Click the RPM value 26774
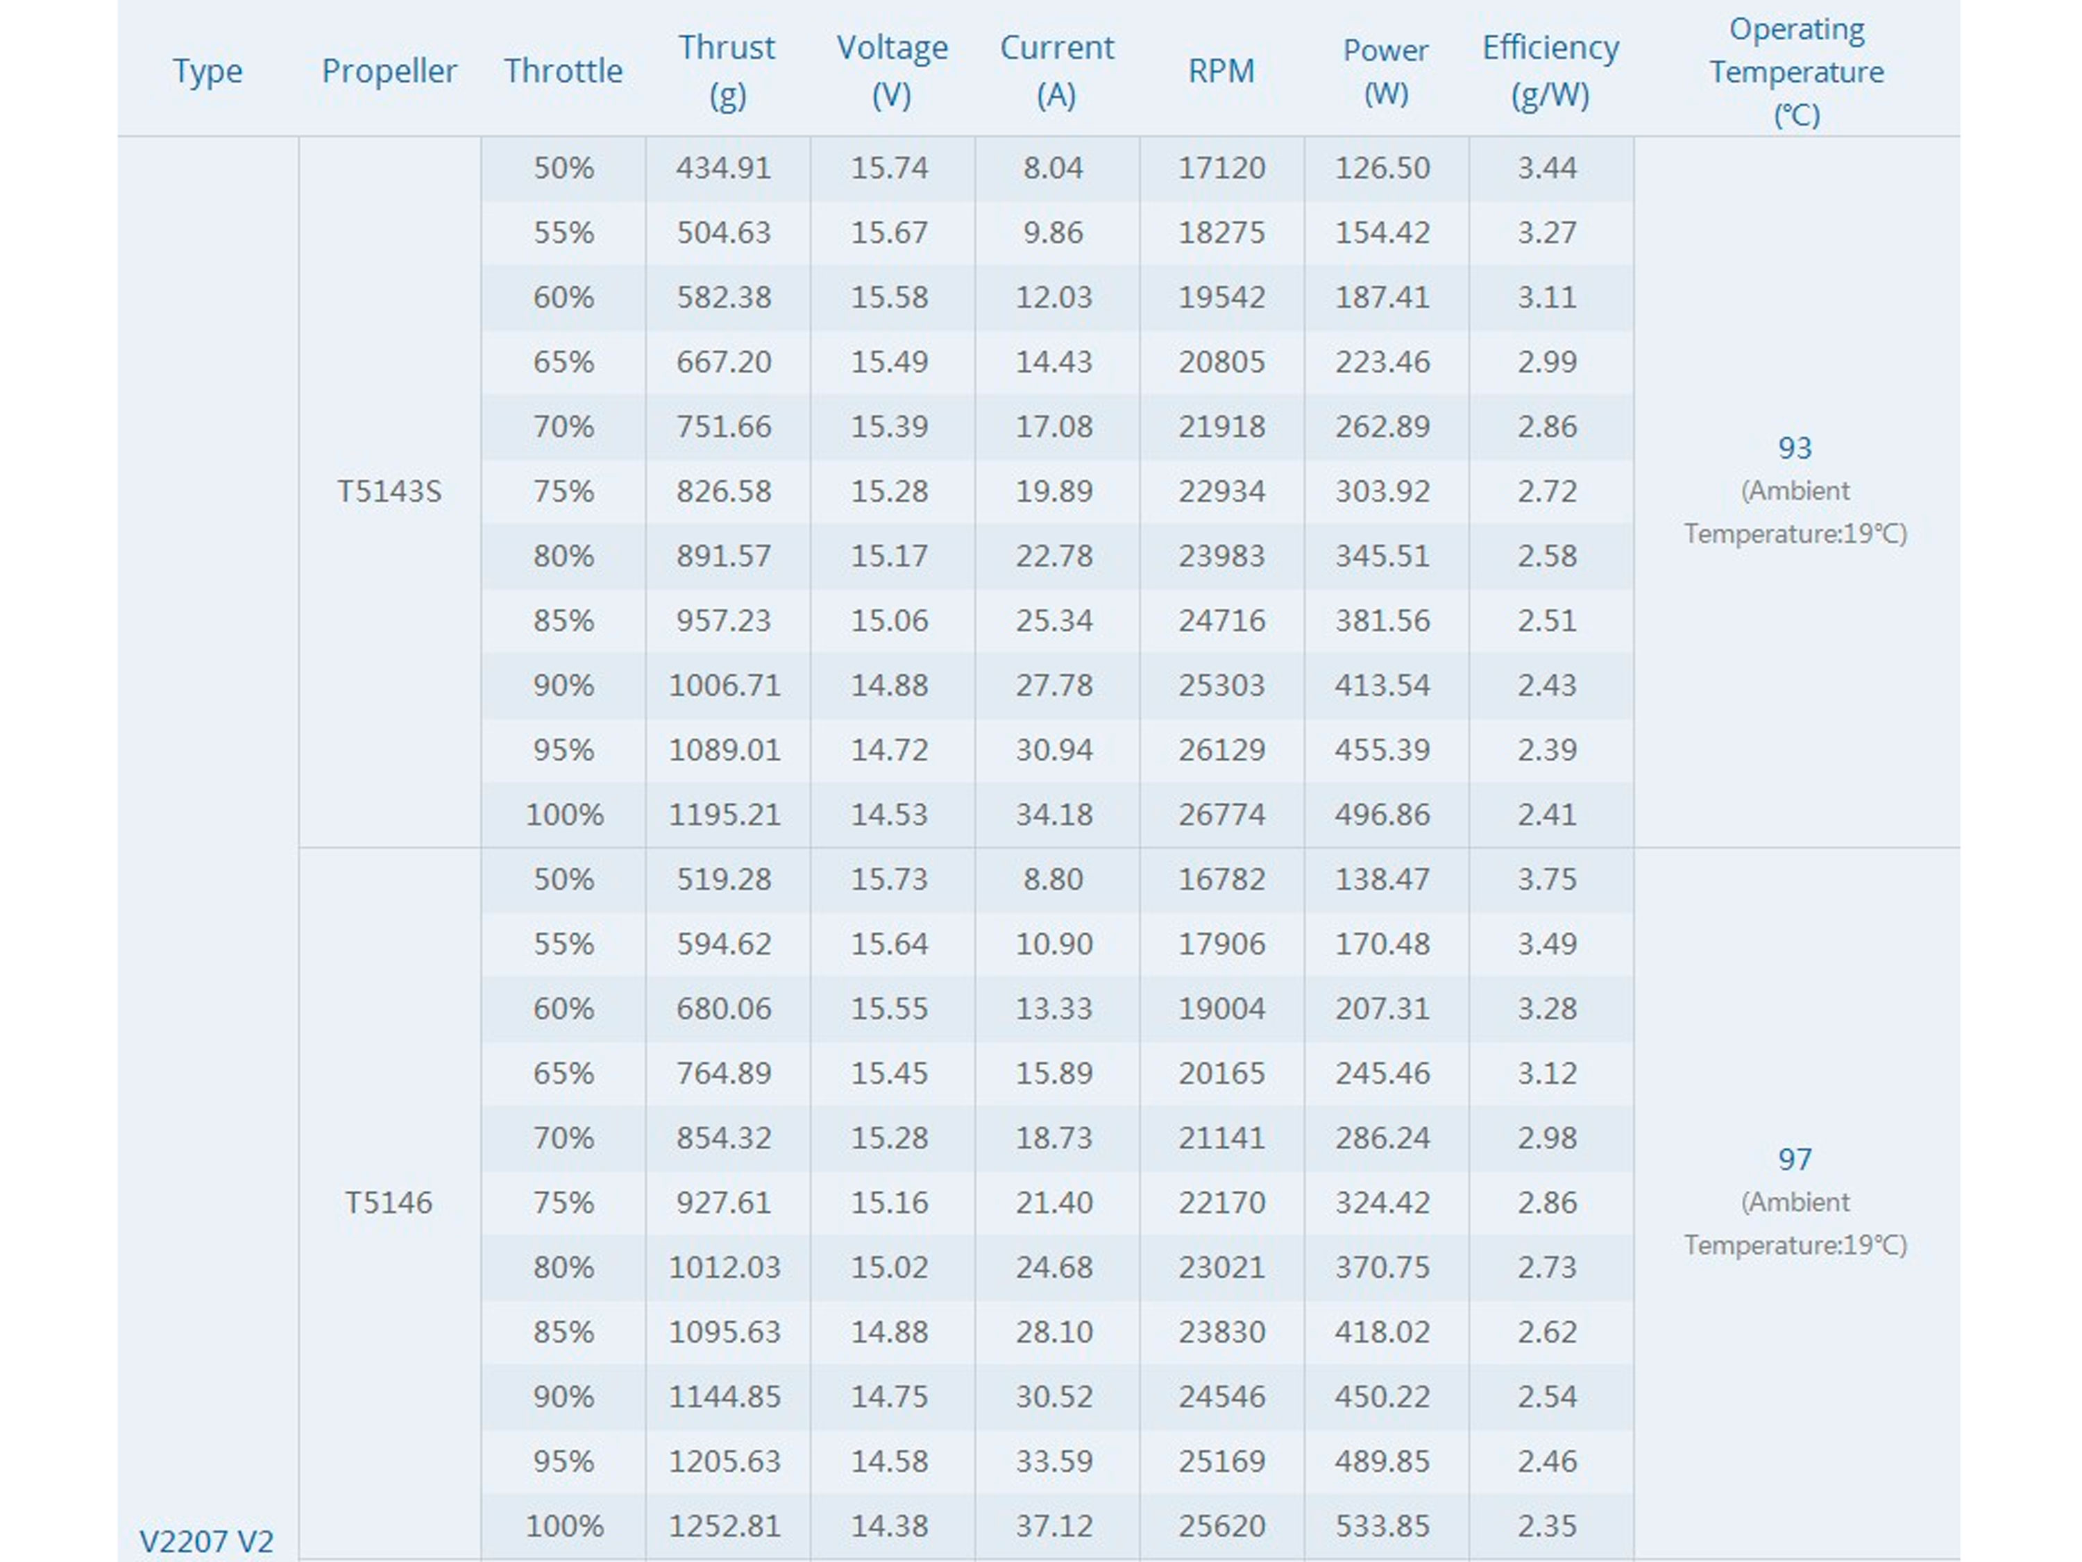This screenshot has height=1562, width=2082. click(1221, 814)
